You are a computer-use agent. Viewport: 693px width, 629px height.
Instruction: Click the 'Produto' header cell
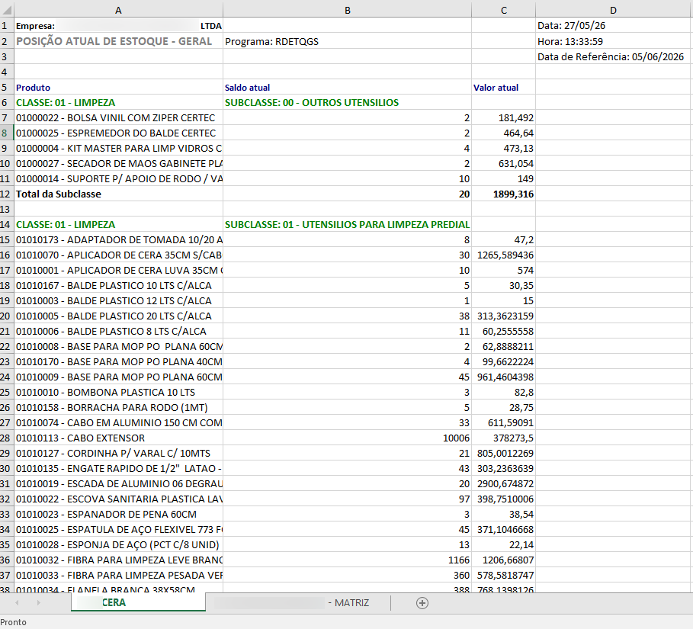(x=118, y=88)
